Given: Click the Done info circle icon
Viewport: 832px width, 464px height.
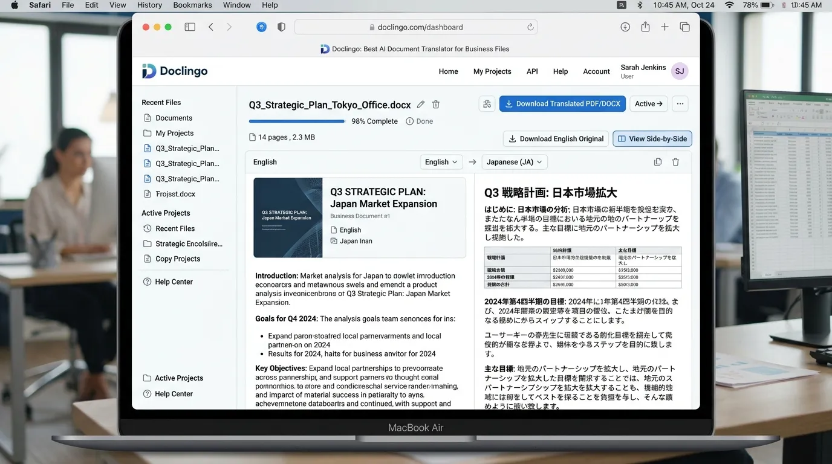Looking at the screenshot, I should pos(409,121).
